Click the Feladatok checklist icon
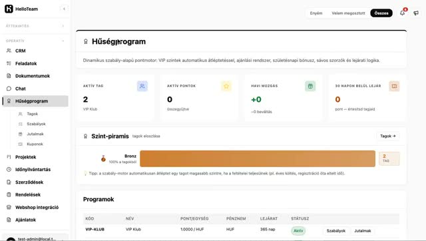This screenshot has height=241, width=426. pyautogui.click(x=9, y=63)
